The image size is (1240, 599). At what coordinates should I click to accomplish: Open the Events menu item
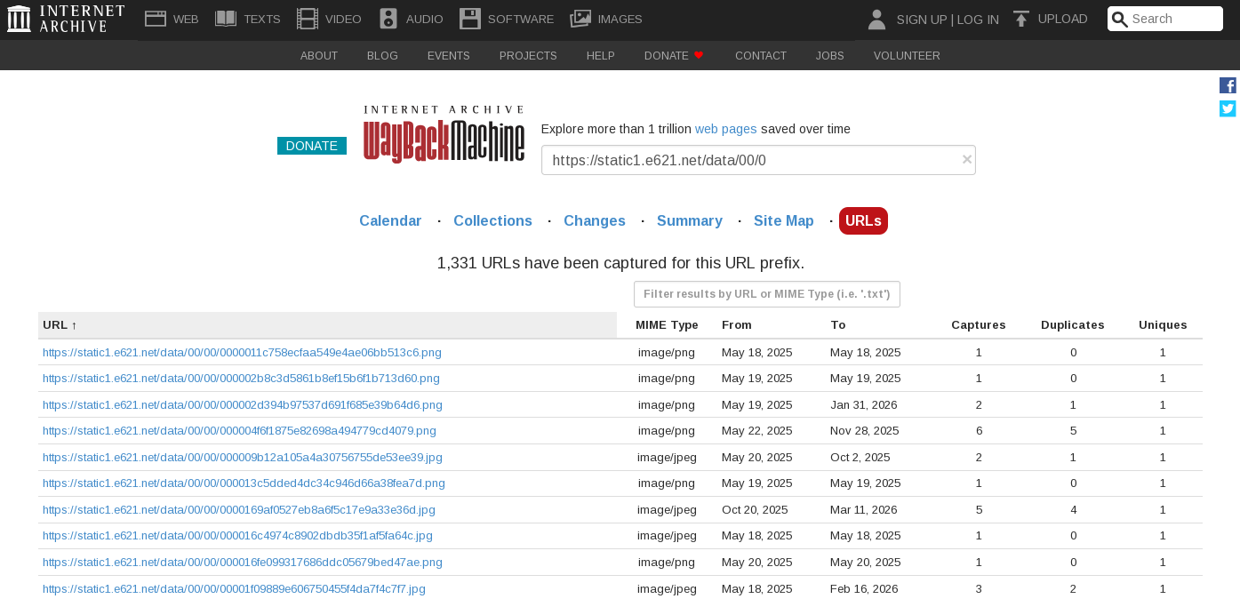[449, 55]
